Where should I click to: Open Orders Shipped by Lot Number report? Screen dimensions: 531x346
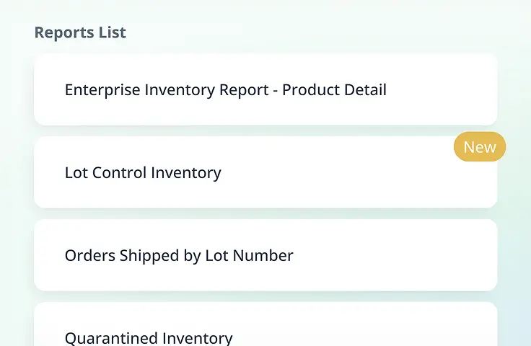[179, 256]
